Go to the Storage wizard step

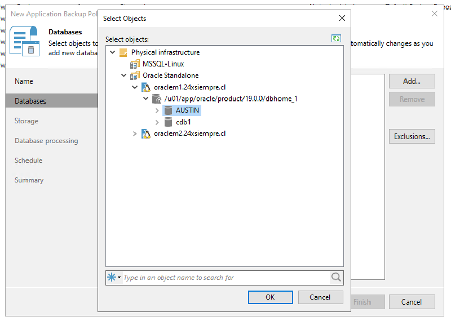tap(26, 121)
